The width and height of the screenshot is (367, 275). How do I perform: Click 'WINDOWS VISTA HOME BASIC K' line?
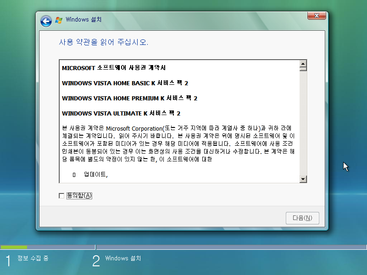[x=125, y=83]
